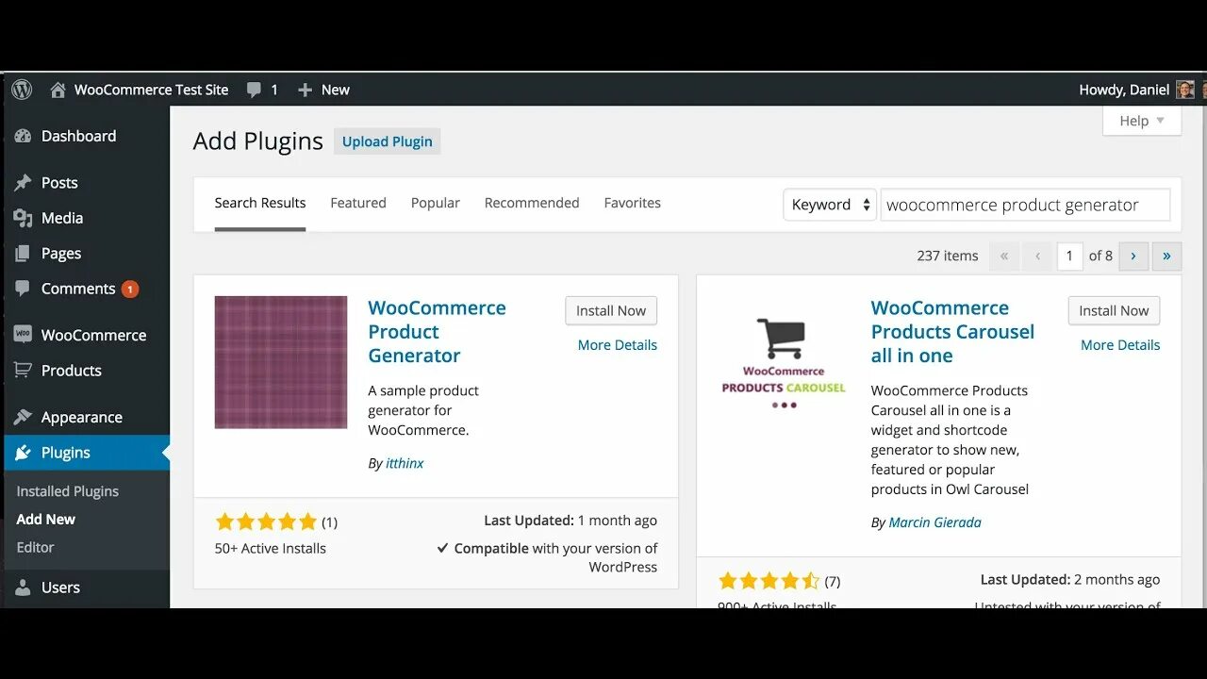
Task: Open the Keyword search type dropdown
Action: [830, 205]
